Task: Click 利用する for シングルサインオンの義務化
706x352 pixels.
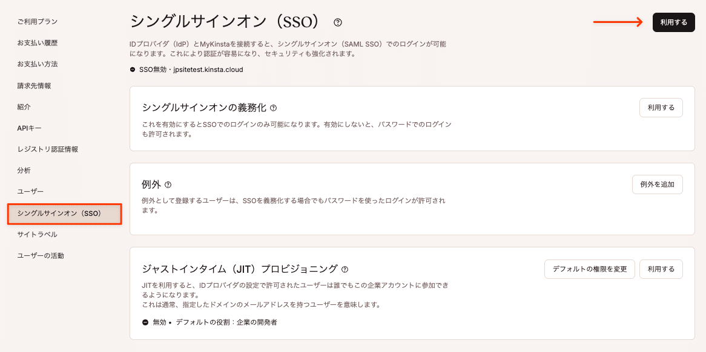Action: pos(661,108)
